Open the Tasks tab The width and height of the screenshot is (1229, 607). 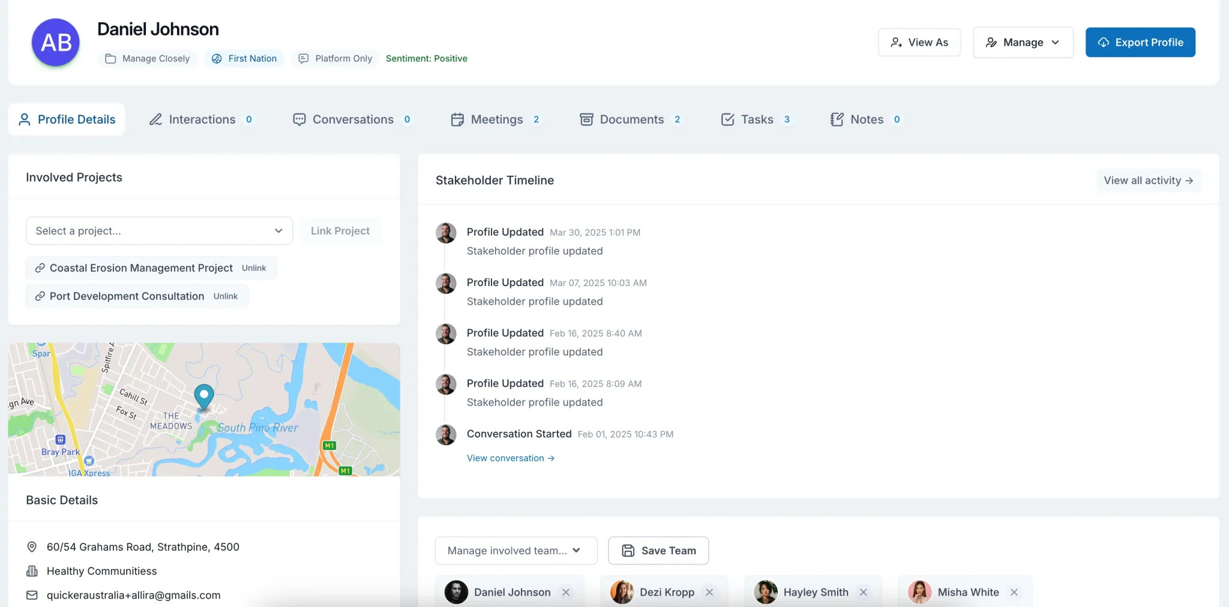(x=756, y=119)
